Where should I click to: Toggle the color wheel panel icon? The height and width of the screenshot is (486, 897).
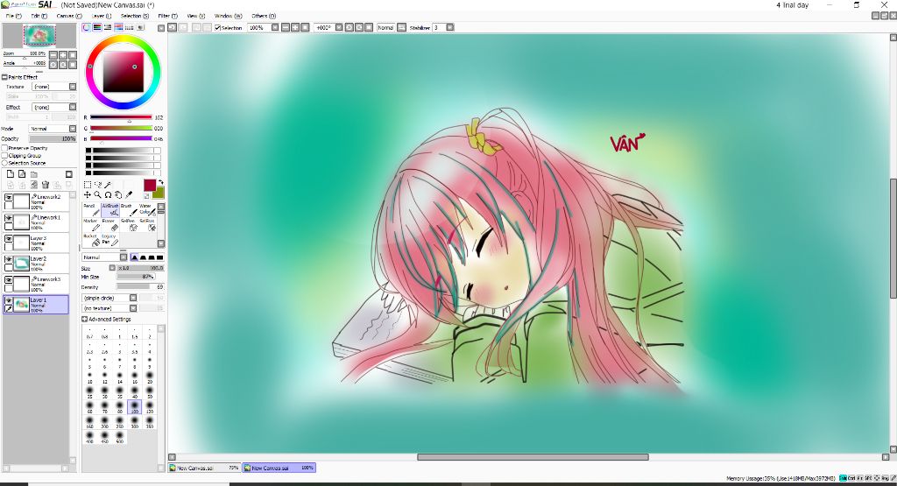click(87, 27)
